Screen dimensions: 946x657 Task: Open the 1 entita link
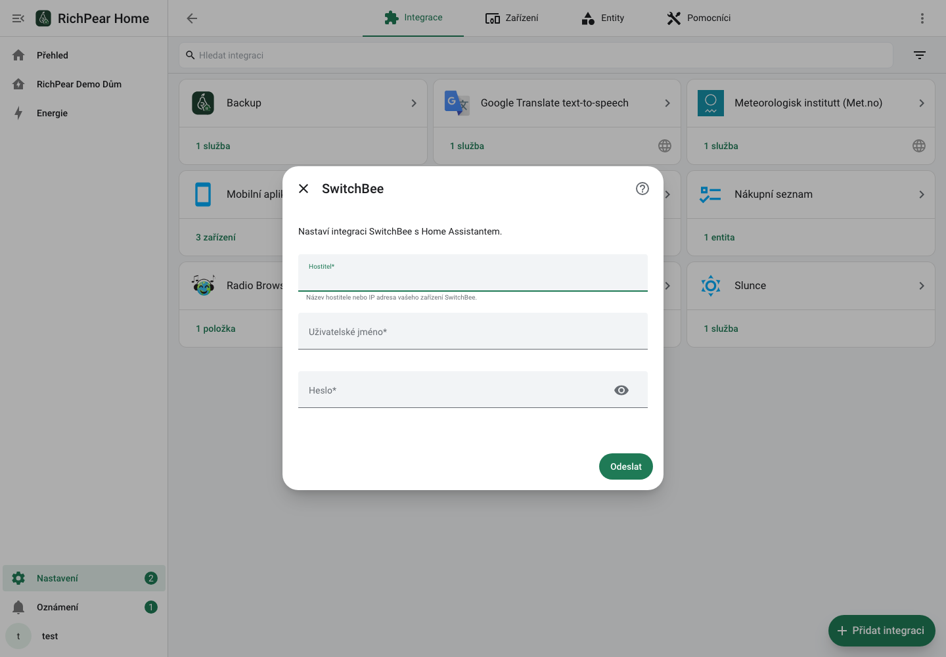[719, 237]
